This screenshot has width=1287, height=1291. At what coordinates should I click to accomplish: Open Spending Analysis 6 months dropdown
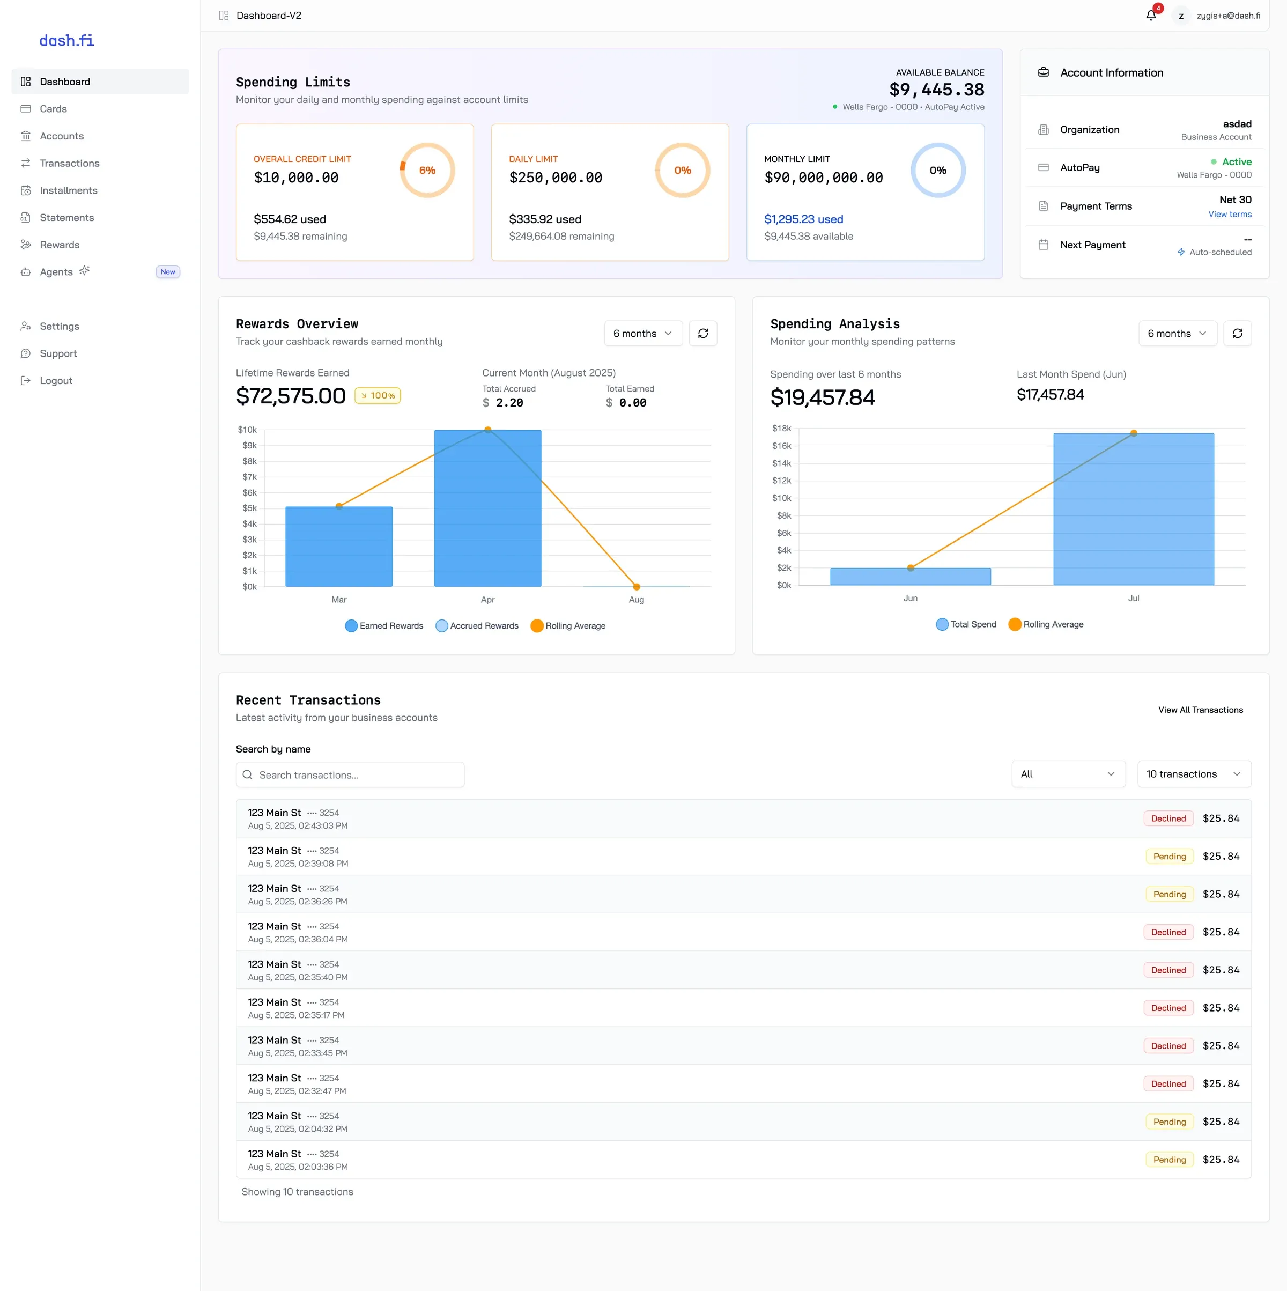1178,334
